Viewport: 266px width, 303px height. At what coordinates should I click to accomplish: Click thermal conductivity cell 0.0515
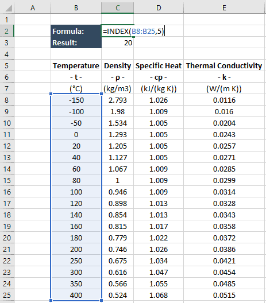(224, 295)
